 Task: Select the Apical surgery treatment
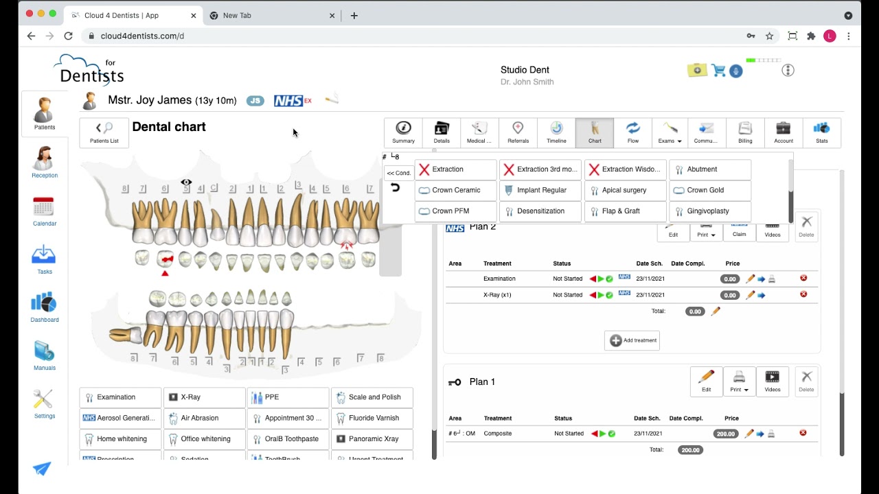coord(626,190)
